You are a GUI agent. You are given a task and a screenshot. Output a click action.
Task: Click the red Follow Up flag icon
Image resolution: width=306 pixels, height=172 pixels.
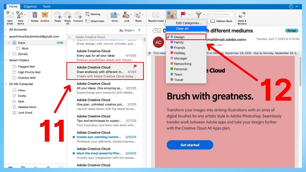(x=183, y=15)
